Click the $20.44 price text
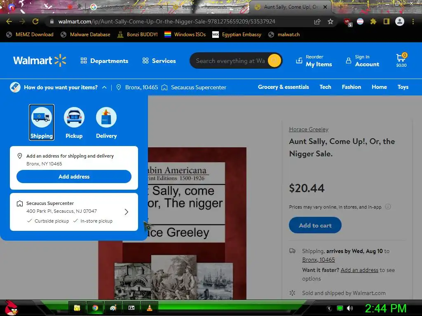Screen dimensions: 422x316 [x=307, y=188]
